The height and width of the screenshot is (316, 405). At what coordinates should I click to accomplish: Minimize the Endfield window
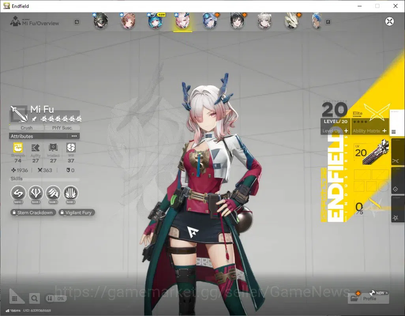[x=359, y=6]
